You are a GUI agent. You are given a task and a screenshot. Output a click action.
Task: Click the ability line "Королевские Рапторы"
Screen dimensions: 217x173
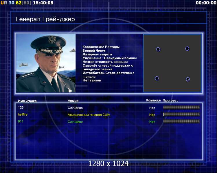(101, 47)
